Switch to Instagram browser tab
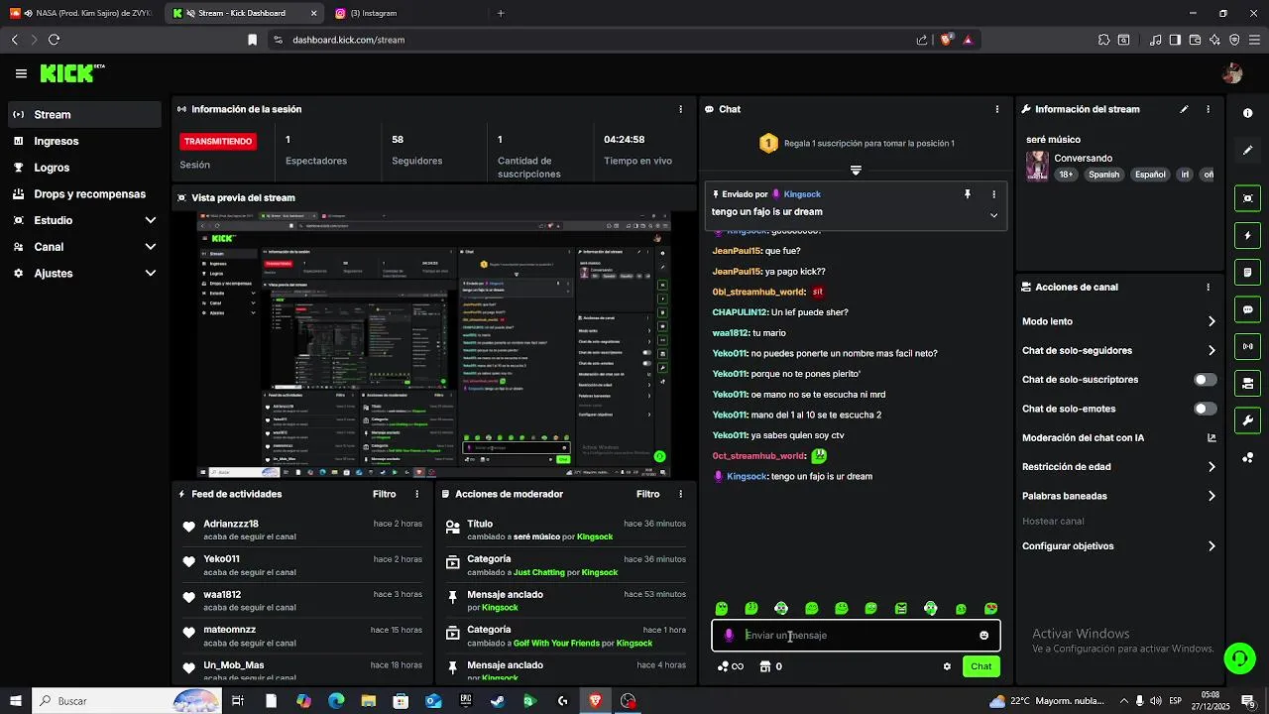Viewport: 1269px width, 714px height. pos(406,13)
